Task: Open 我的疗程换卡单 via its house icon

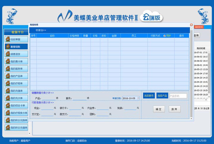Action: point(8,113)
